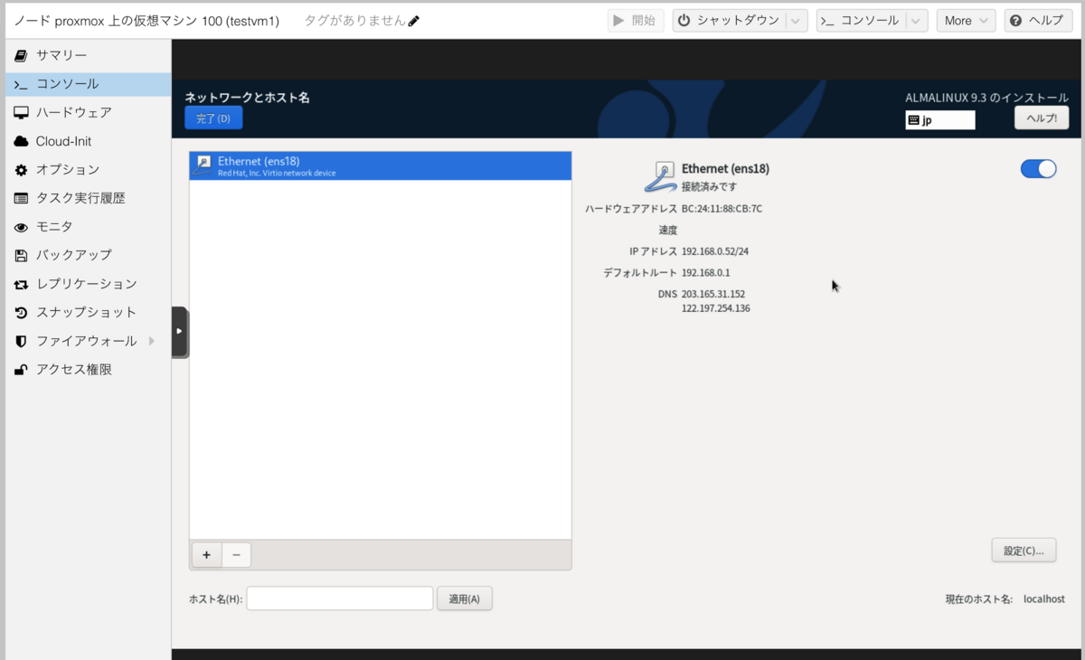The width and height of the screenshot is (1085, 660).
Task: Click default route value 192.168.0.1
Action: (x=706, y=272)
